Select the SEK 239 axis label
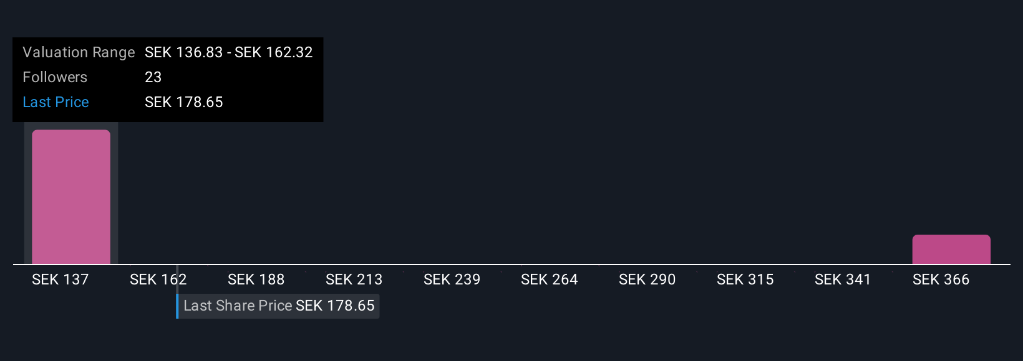 (x=452, y=279)
